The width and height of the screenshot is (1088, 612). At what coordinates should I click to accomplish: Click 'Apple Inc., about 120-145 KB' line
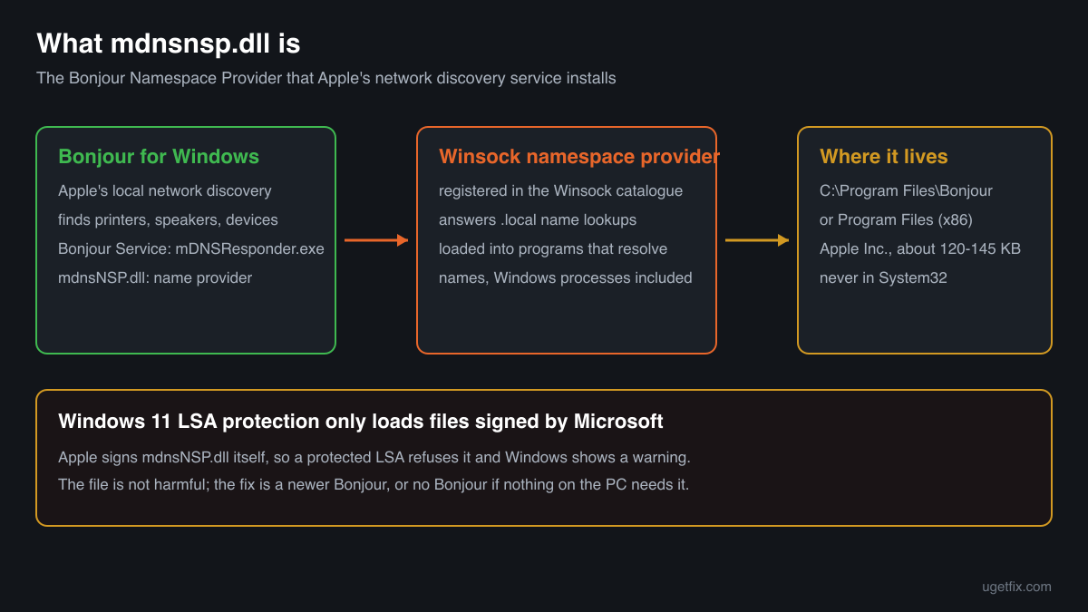pos(920,248)
